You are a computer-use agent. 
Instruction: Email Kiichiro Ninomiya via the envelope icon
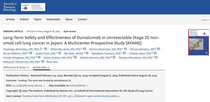click(x=125, y=49)
